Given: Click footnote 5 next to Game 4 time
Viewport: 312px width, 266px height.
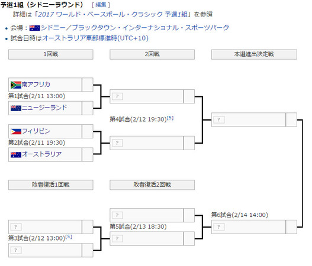Looking at the screenshot, I should [x=170, y=118].
